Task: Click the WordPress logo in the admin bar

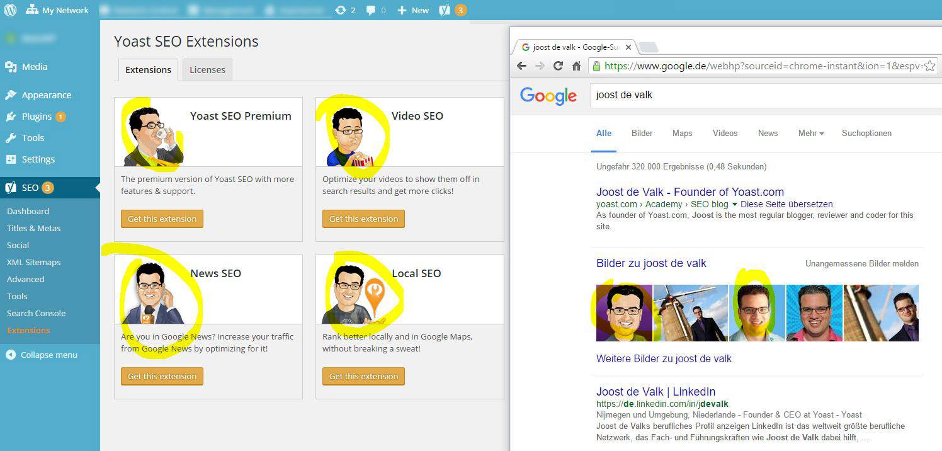Action: [10, 10]
